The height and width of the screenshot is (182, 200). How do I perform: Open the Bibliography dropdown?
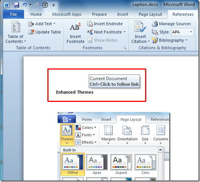pyautogui.click(x=170, y=40)
